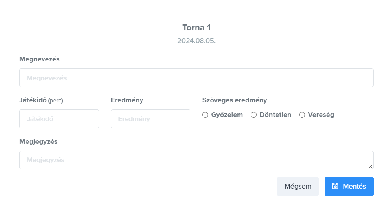Click into the Játékidő input field

pyautogui.click(x=59, y=119)
